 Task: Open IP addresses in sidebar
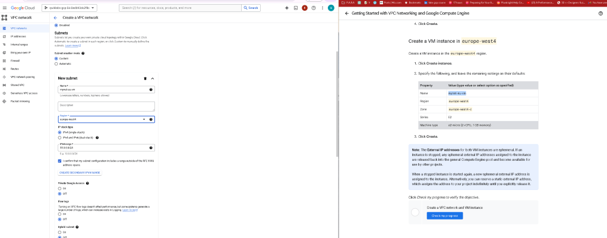18,36
